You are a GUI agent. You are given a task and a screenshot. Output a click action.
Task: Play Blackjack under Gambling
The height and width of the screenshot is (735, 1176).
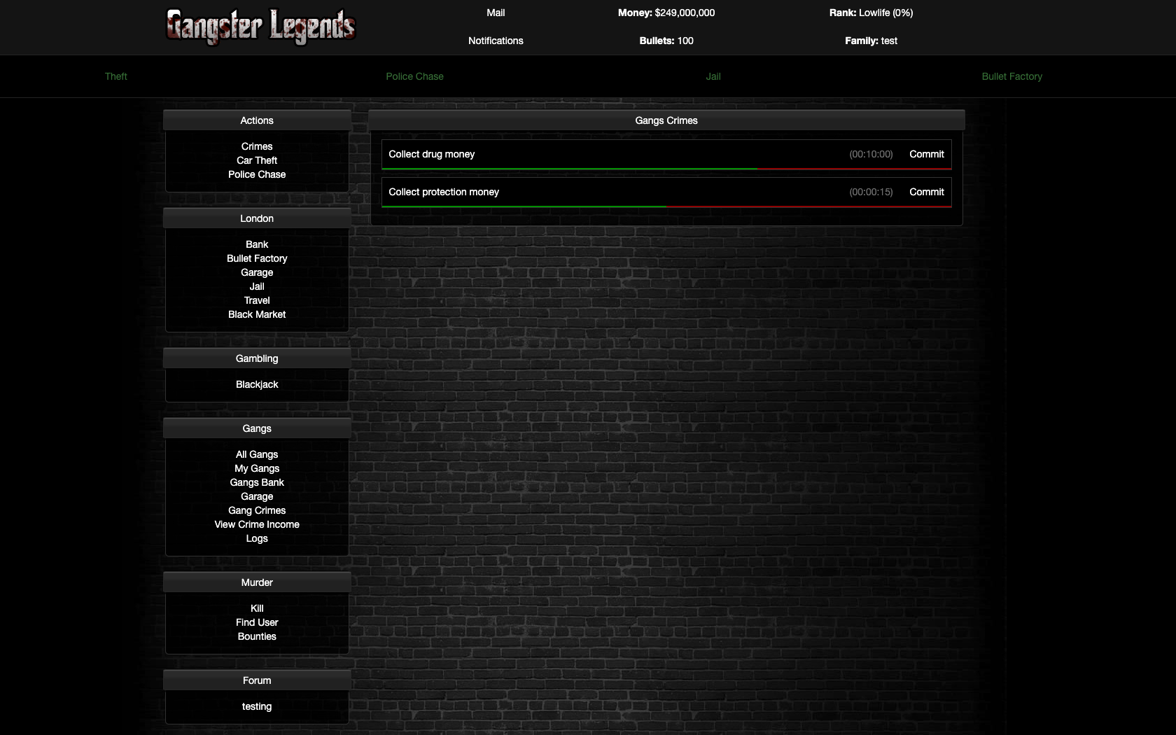point(257,384)
